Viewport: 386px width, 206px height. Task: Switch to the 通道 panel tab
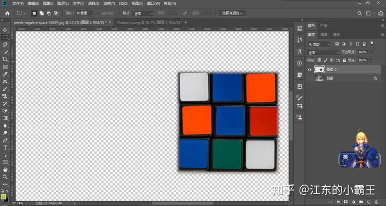324,35
